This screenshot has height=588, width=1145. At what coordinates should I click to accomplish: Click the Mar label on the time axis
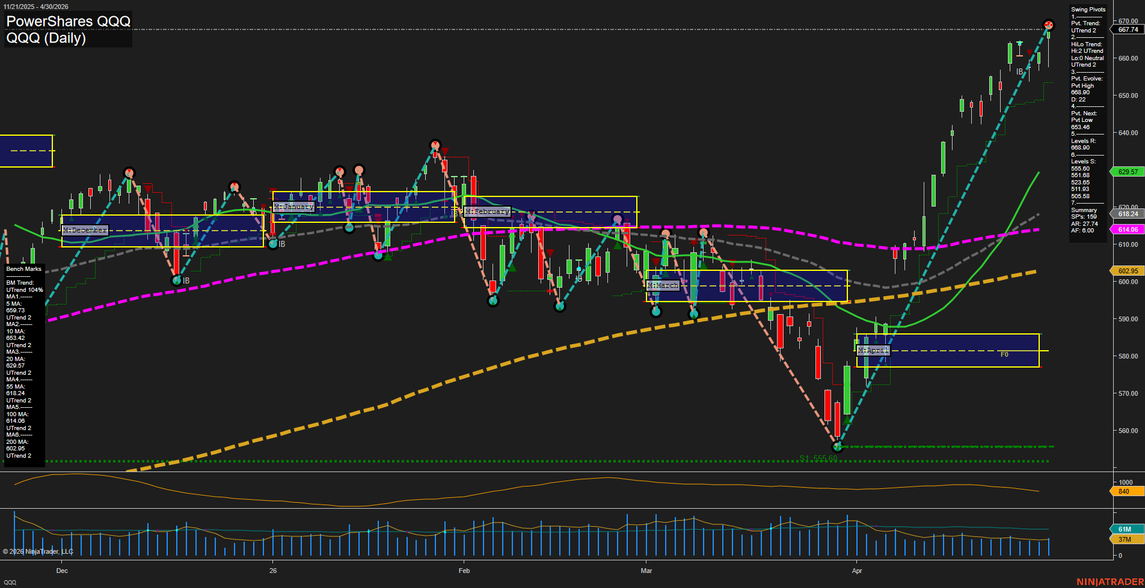[646, 571]
